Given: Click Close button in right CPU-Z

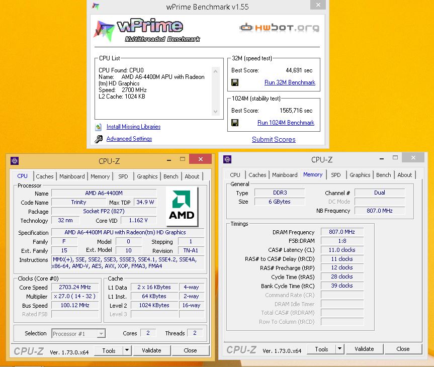Looking at the screenshot, I should coord(403,349).
